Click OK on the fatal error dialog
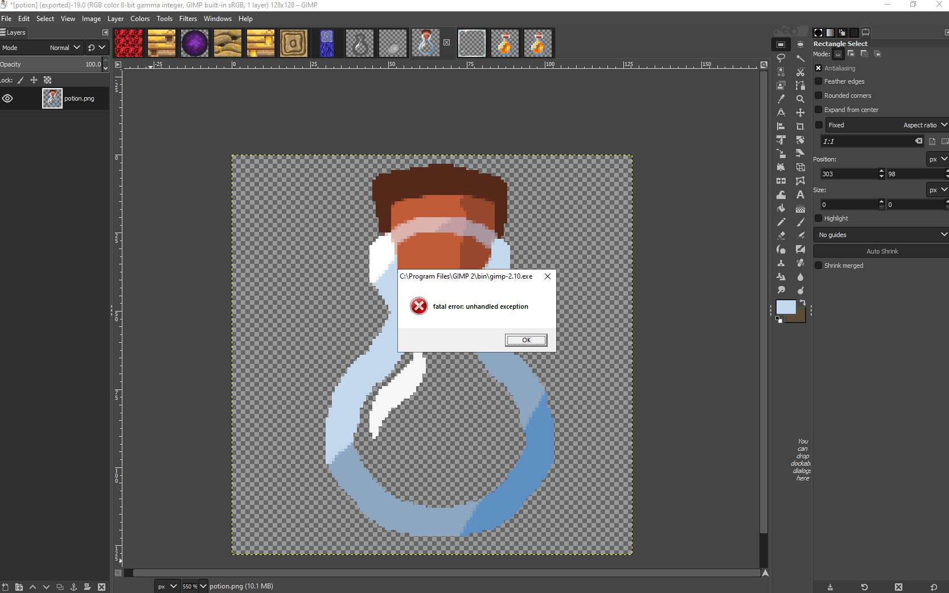 pyautogui.click(x=526, y=340)
